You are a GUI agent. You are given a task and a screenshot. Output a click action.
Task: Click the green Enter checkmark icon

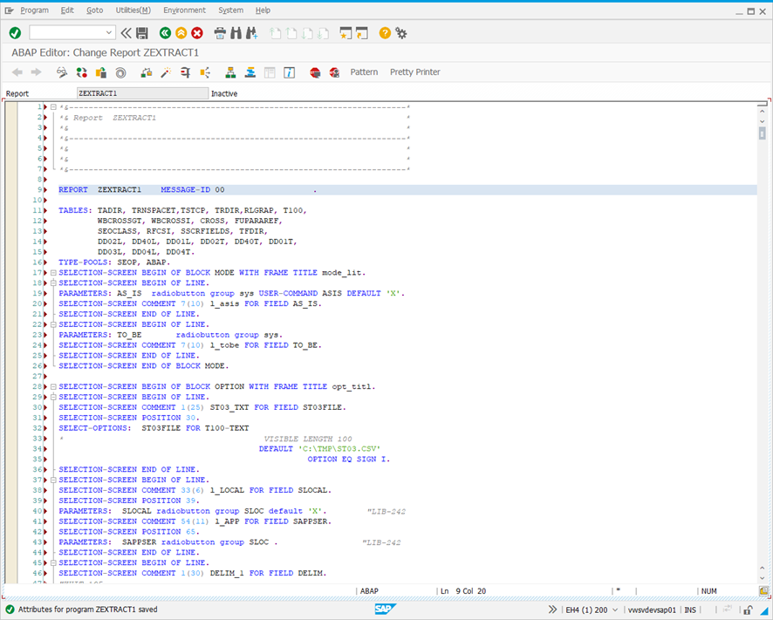coord(16,33)
